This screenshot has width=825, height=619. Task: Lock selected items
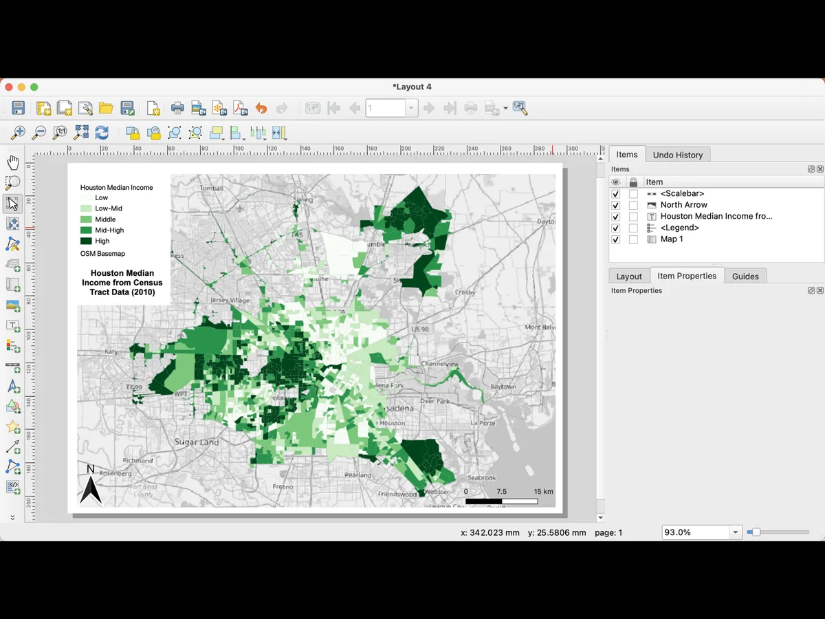tap(132, 133)
